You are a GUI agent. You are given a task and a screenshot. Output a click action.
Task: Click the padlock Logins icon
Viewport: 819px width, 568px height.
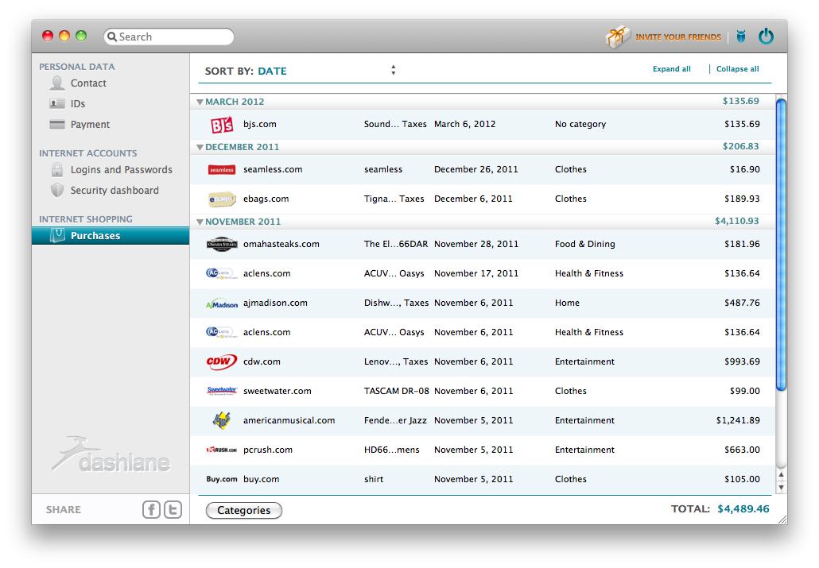57,170
